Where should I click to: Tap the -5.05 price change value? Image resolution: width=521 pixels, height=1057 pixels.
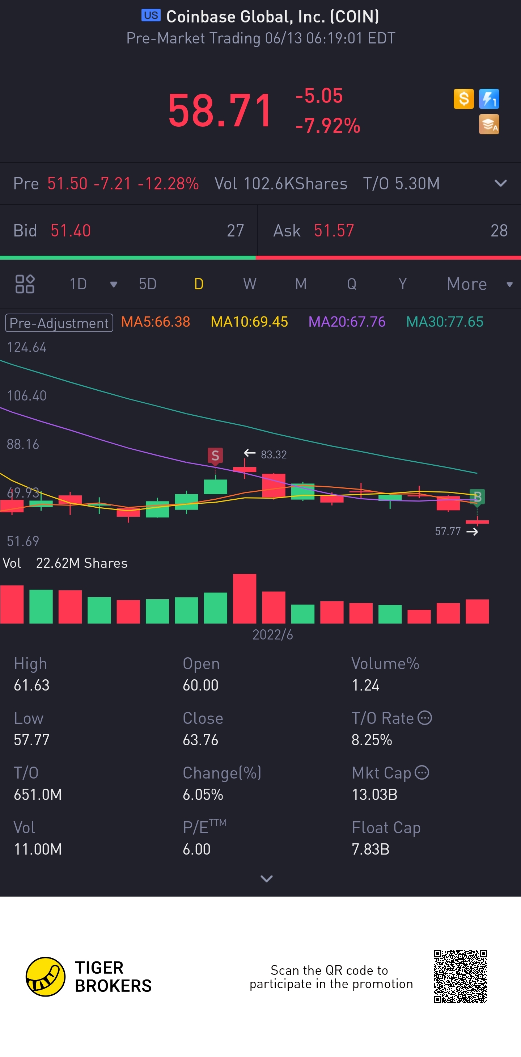[x=319, y=96]
